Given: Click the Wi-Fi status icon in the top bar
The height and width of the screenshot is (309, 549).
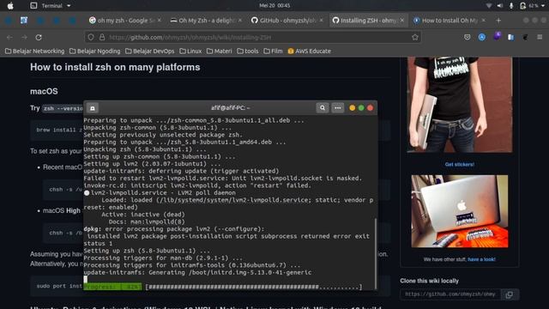Looking at the screenshot, I should pos(489,6).
